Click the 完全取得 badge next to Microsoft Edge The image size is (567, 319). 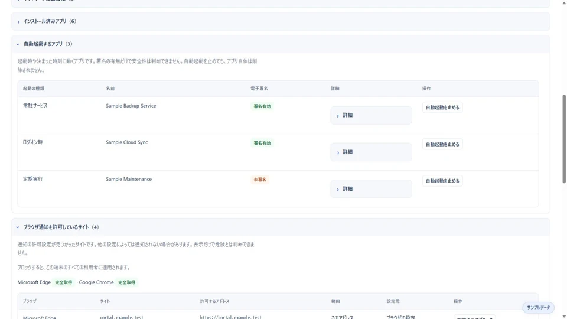(64, 282)
